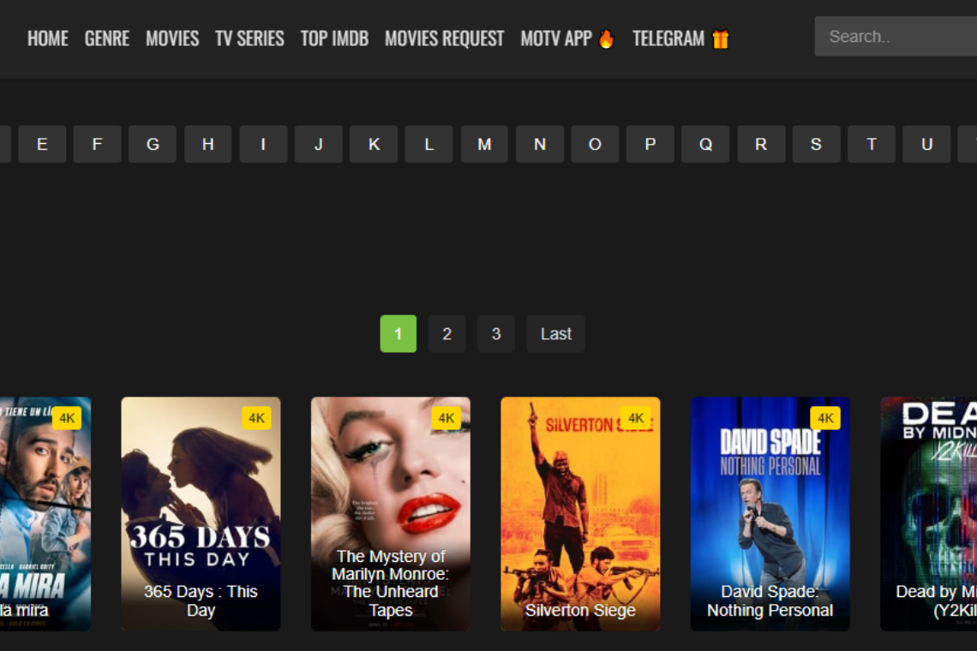The image size is (977, 651).
Task: Click the 4K badge on 365 Days poster
Action: [x=257, y=418]
